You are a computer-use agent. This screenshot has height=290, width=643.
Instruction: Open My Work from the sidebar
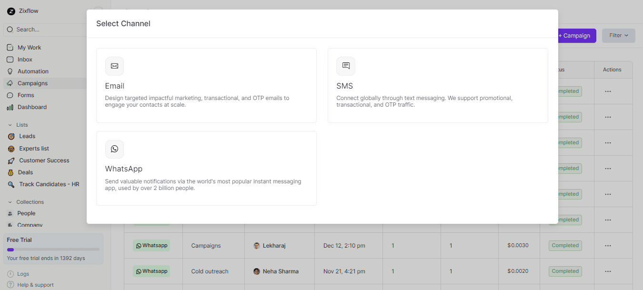tap(30, 47)
